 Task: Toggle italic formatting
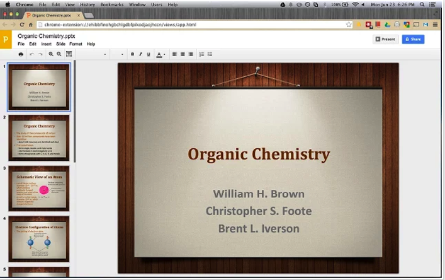pos(140,54)
